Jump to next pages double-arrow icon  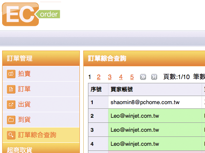[143, 77]
